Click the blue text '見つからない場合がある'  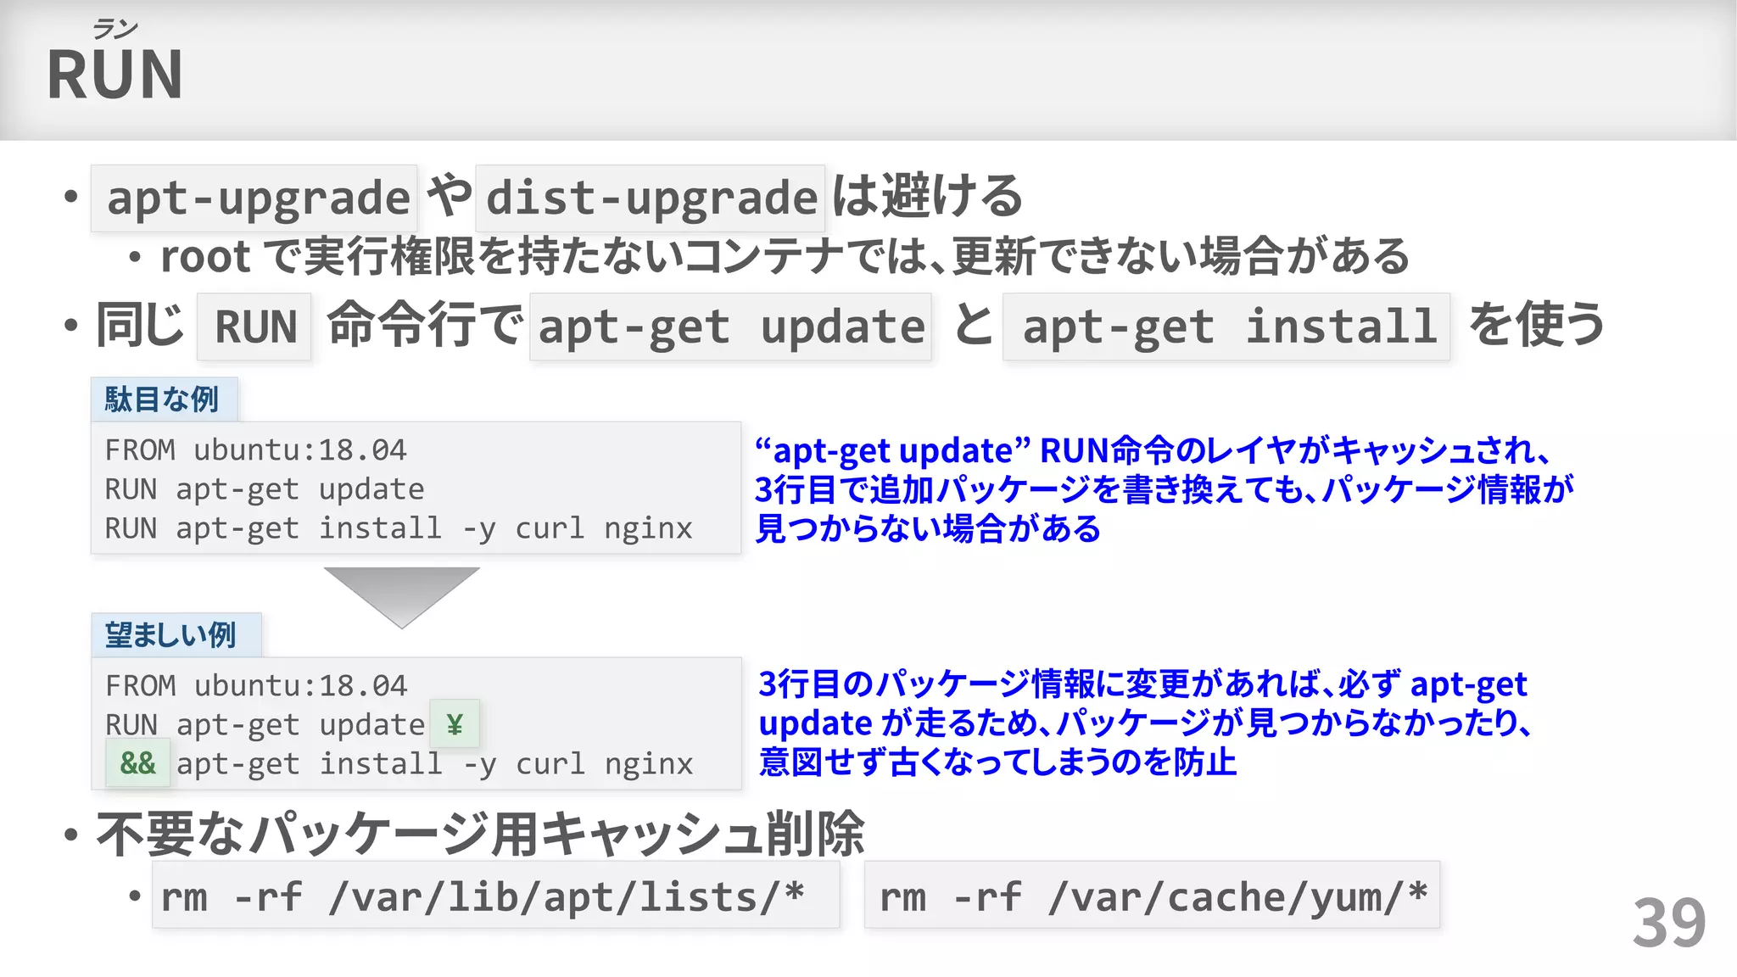928,528
